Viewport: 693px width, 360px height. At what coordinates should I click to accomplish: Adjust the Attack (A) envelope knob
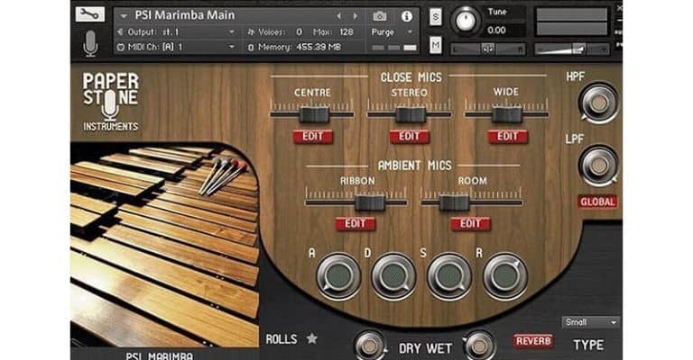coord(338,276)
